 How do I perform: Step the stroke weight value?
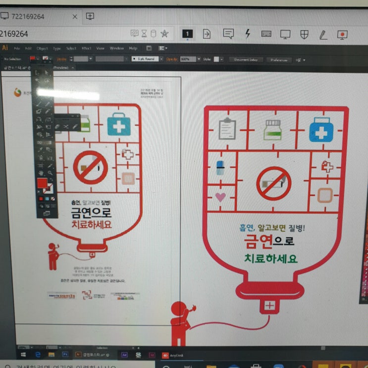[x=71, y=58]
